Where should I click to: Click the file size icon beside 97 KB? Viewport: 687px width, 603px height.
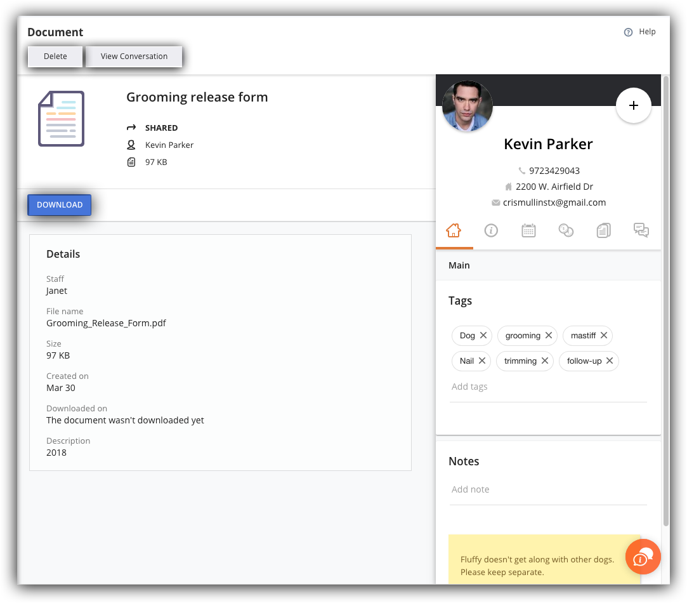[x=131, y=162]
